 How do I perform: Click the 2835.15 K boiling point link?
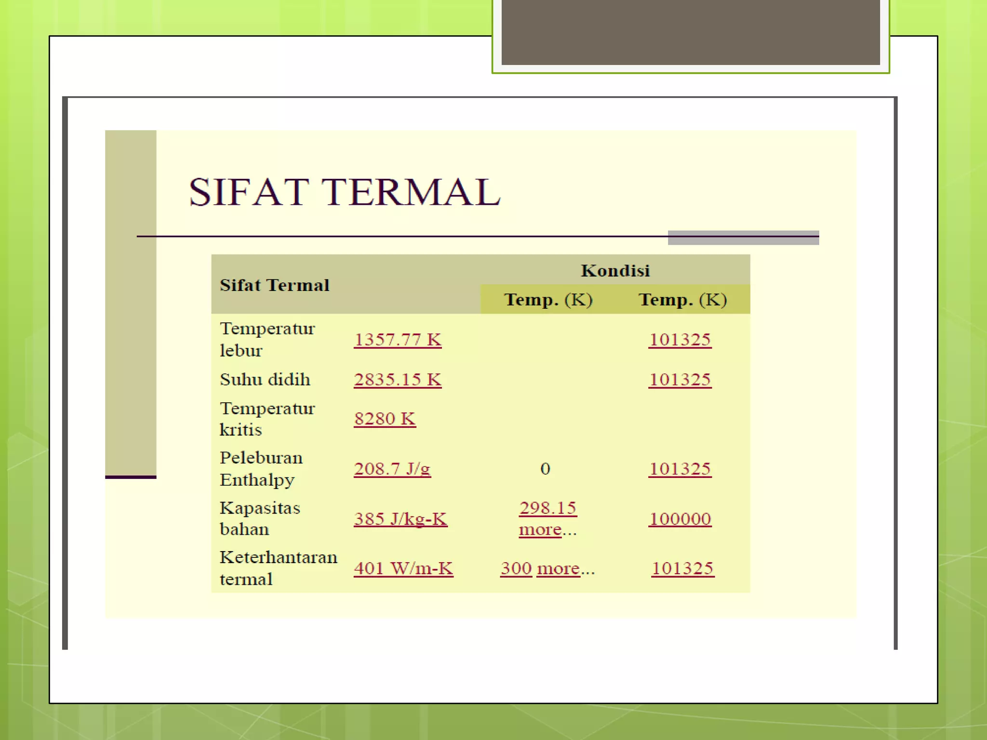398,380
